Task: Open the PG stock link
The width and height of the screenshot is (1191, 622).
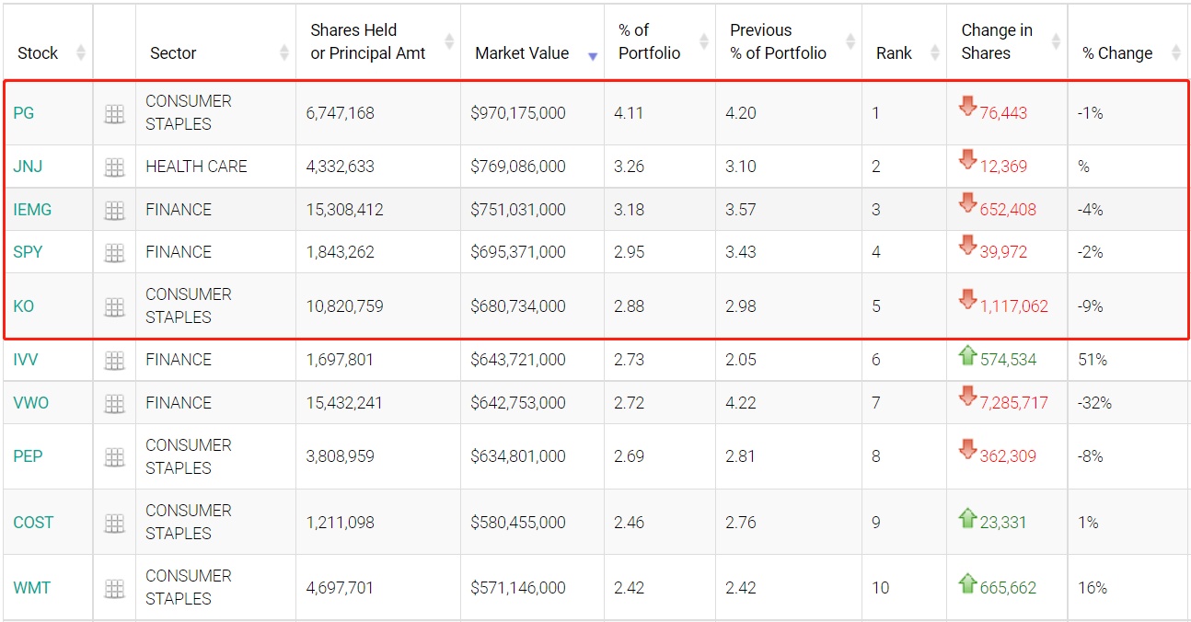Action: tap(24, 113)
